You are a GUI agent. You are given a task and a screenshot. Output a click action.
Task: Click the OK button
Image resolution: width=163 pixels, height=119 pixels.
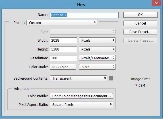pos(140,15)
